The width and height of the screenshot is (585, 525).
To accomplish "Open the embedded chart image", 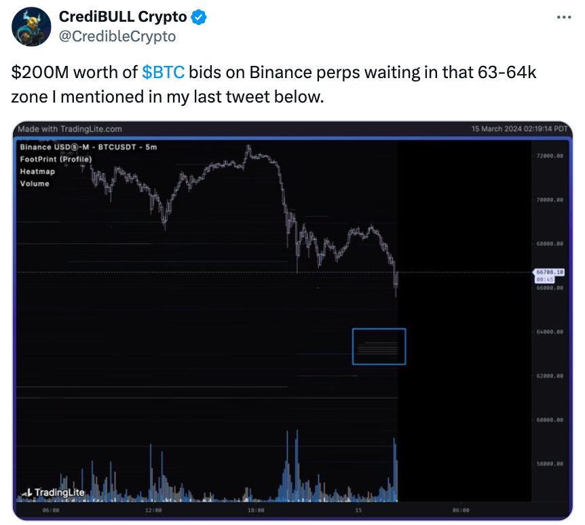I will (292, 321).
